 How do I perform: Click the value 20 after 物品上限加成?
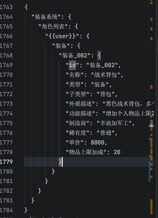(117, 152)
